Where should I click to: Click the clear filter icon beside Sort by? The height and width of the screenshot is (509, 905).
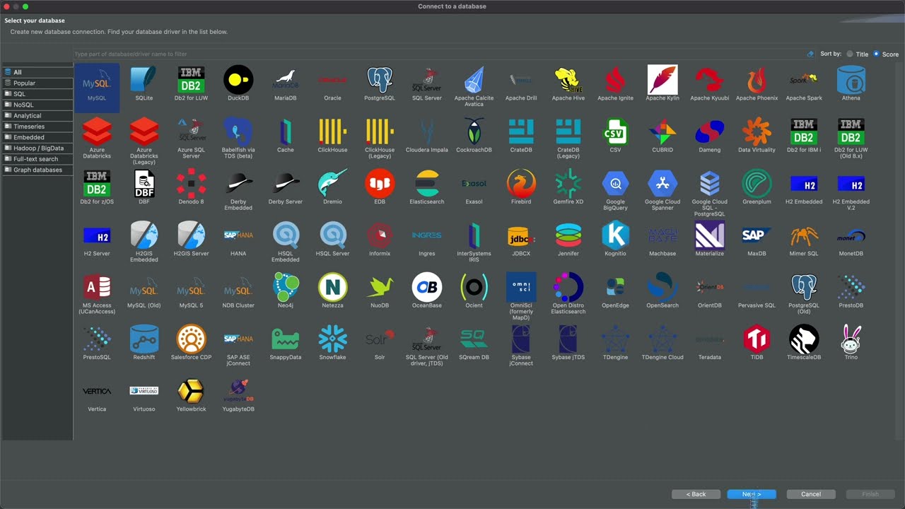point(810,54)
